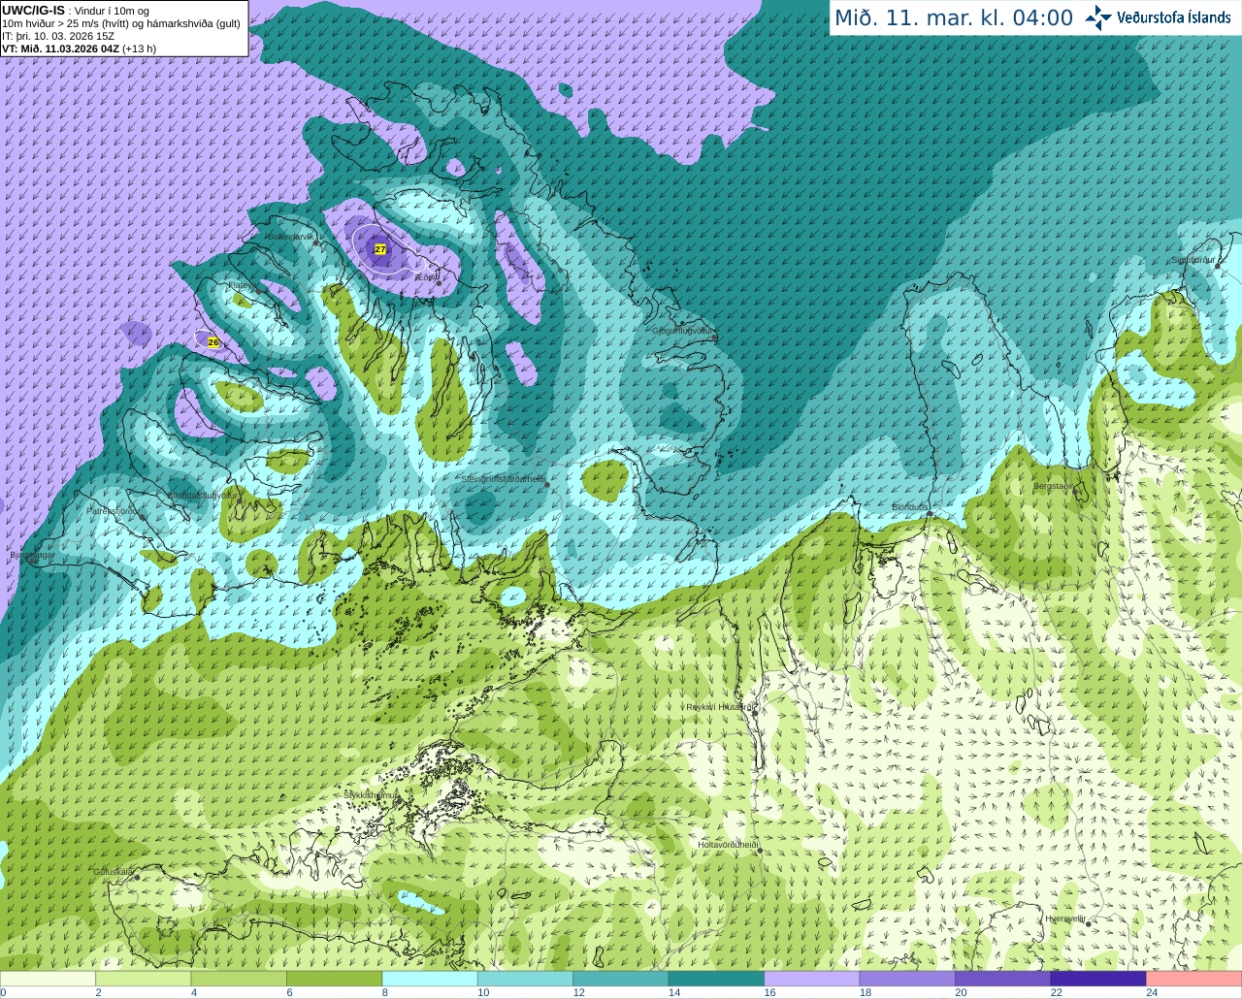Click the pink above-24 m/s legend swatch
Viewport: 1242px width, 999px height.
pyautogui.click(x=1194, y=978)
